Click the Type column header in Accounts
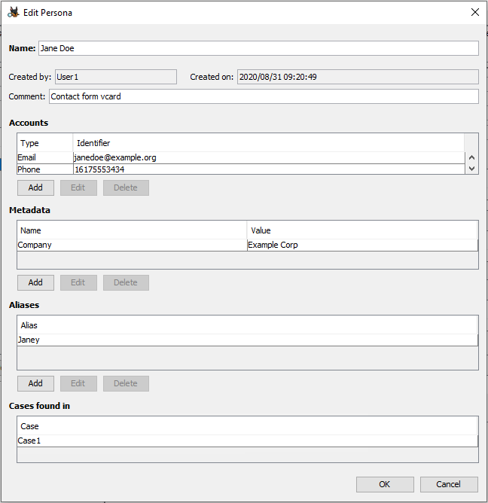 click(x=44, y=143)
